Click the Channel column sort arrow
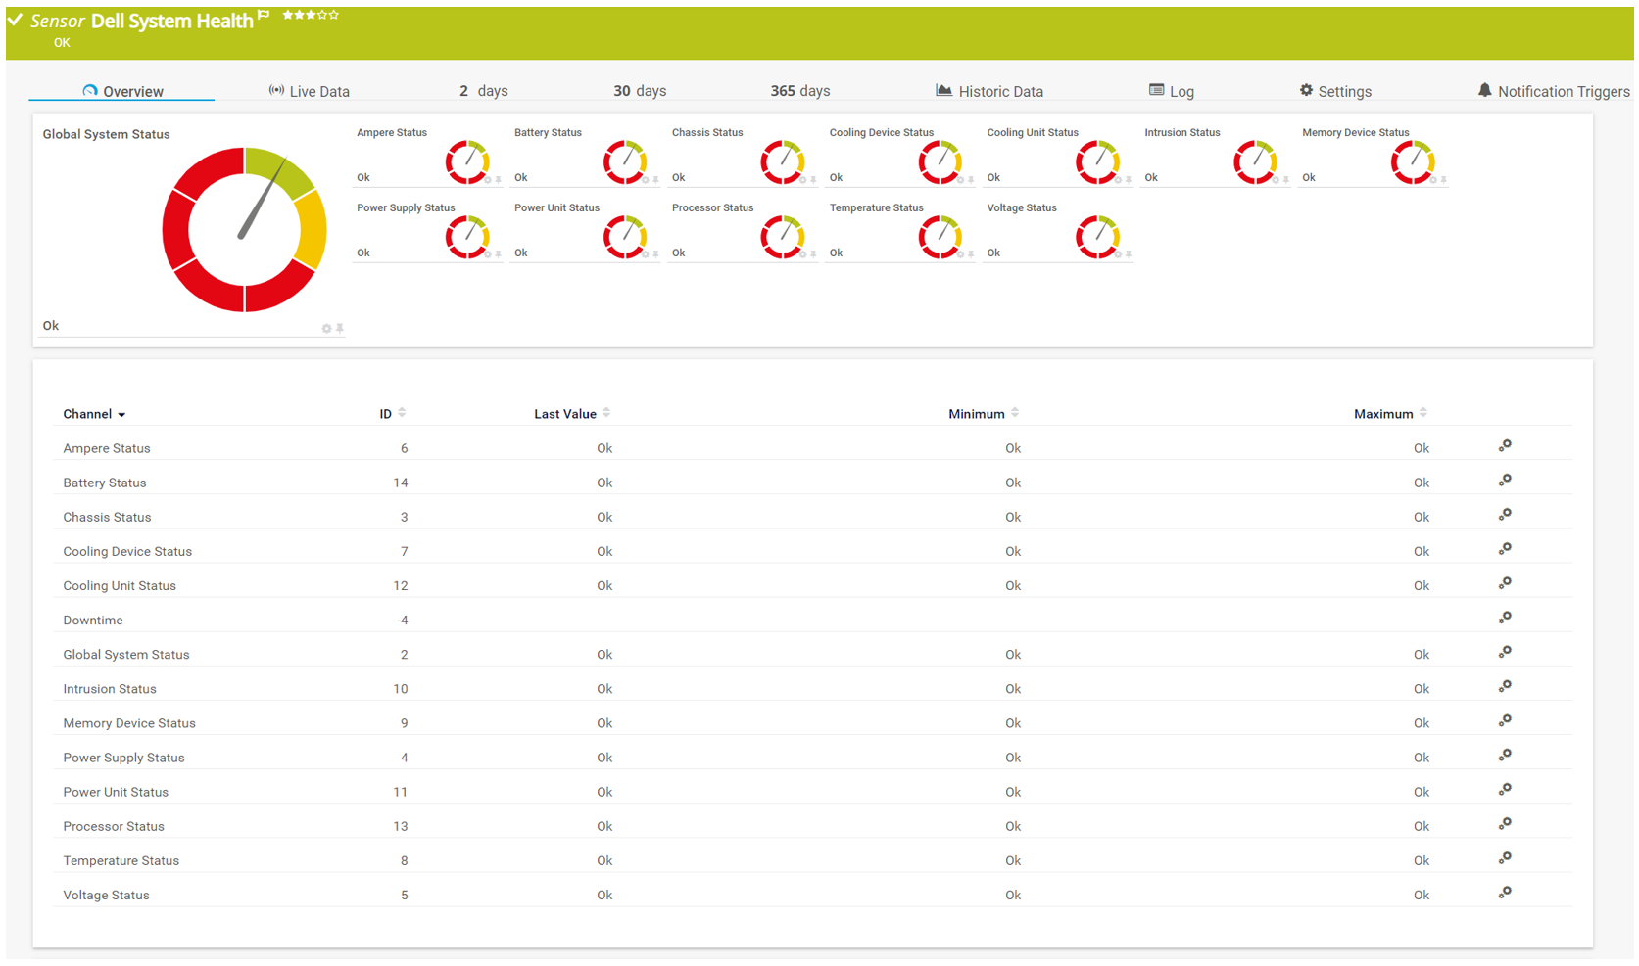1639x966 pixels. [x=122, y=414]
